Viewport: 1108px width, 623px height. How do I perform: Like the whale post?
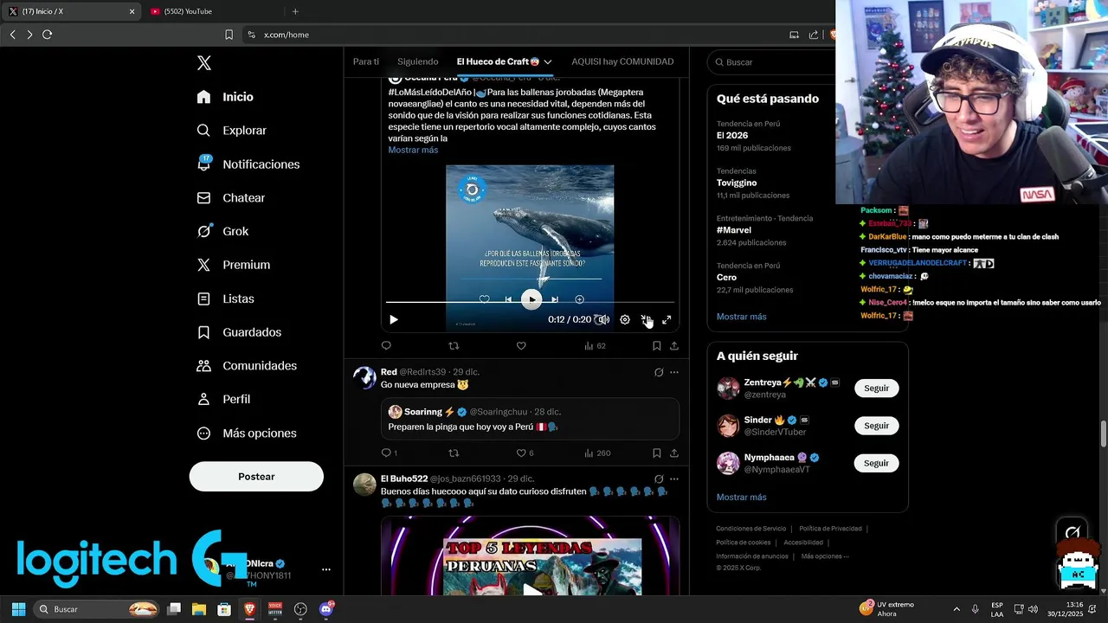521,346
